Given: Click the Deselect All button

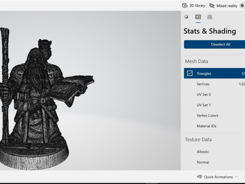Looking at the screenshot, I should (x=214, y=44).
